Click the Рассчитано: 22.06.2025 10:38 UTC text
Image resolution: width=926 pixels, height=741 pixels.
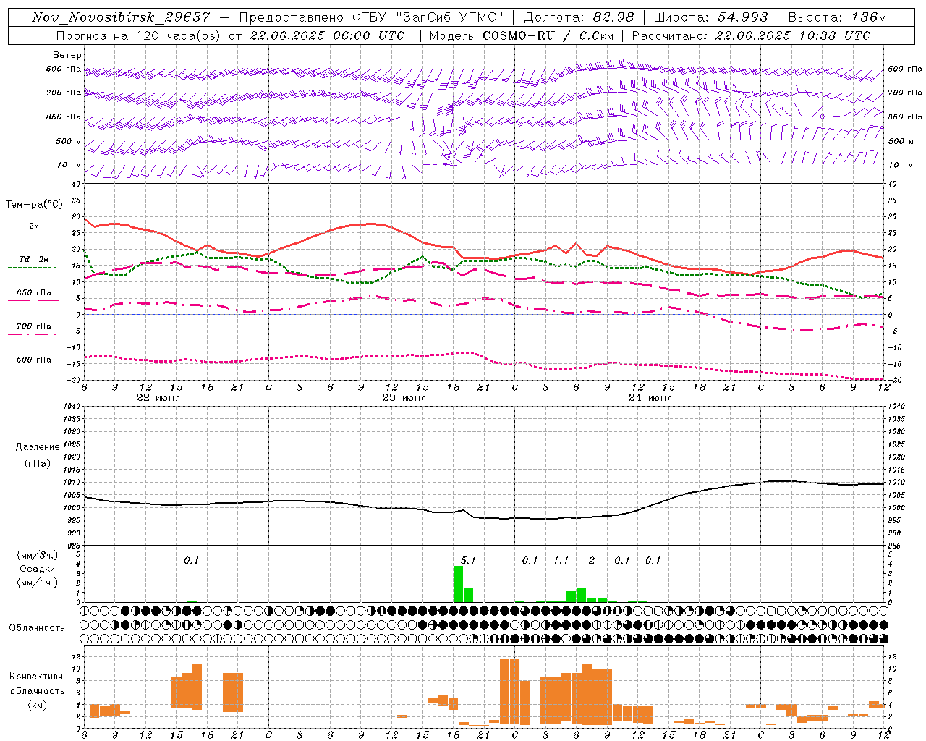pyautogui.click(x=751, y=35)
